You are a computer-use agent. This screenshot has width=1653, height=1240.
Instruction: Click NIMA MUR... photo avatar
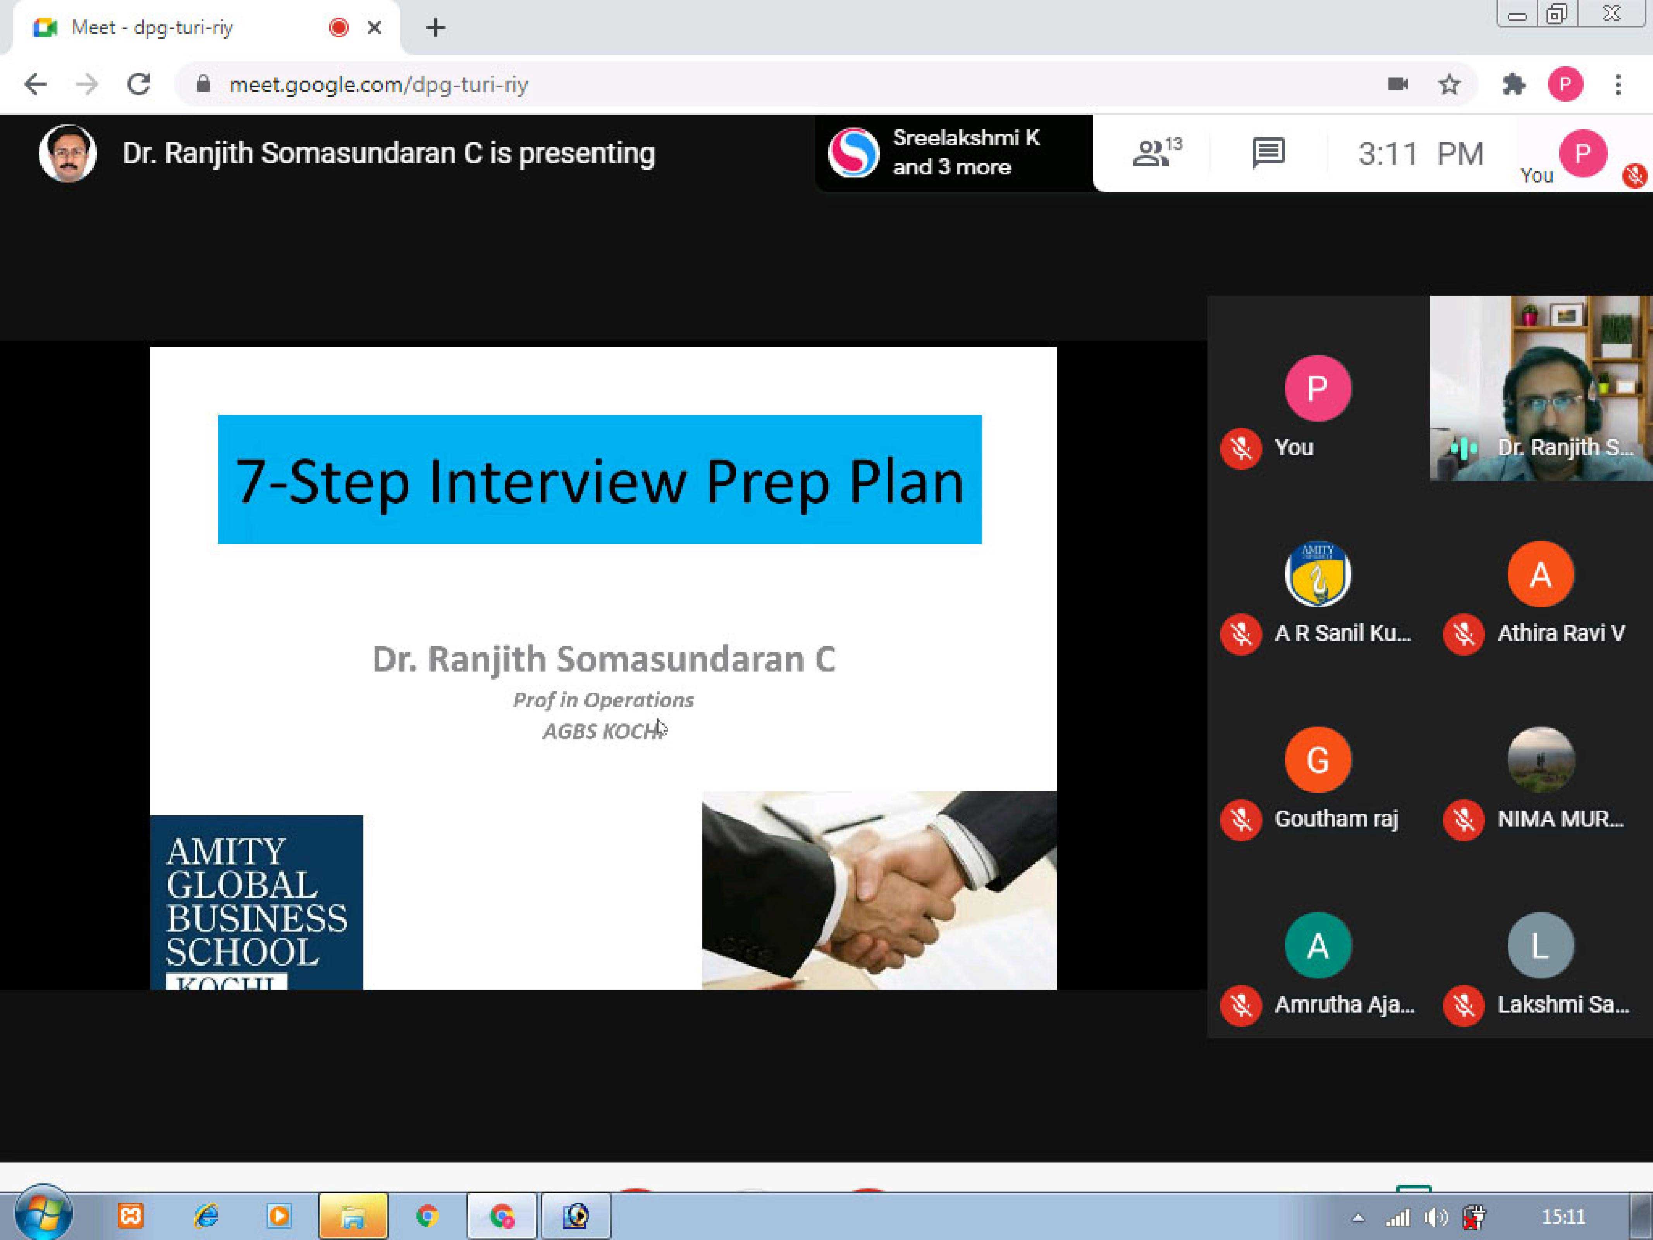[x=1540, y=759]
